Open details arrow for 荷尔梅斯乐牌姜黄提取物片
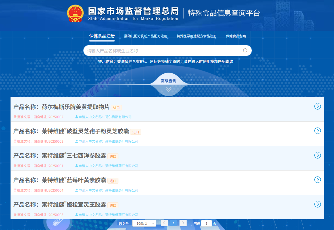The image size is (334, 230). click(x=318, y=106)
